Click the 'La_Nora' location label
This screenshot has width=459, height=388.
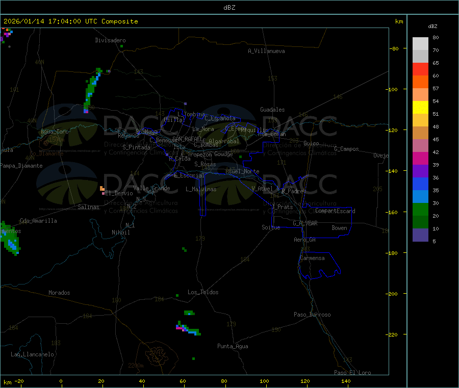203,129
